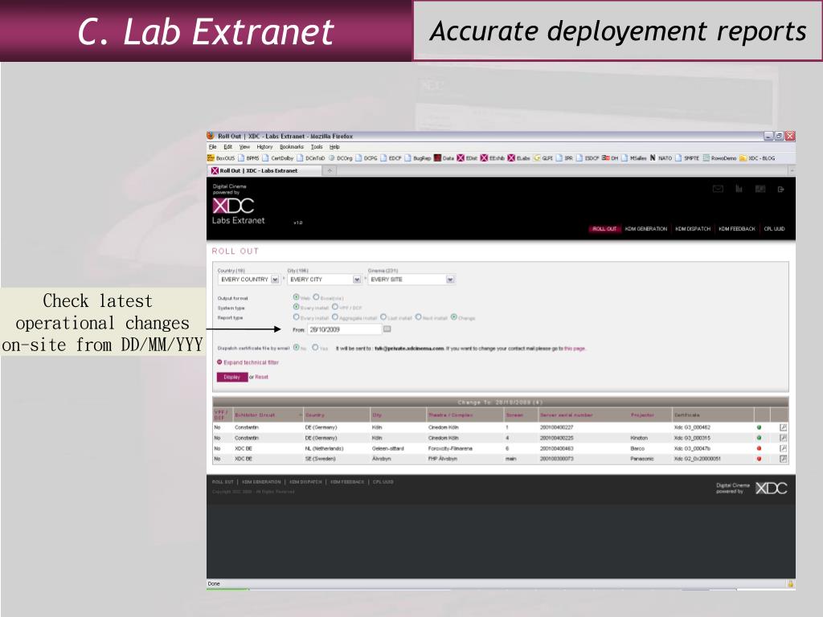823x617 pixels.
Task: Sort table by Country column header
Action: pyautogui.click(x=315, y=415)
